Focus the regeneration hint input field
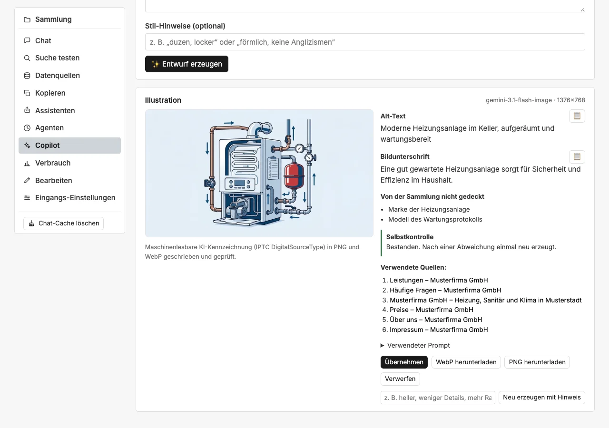 (x=438, y=398)
